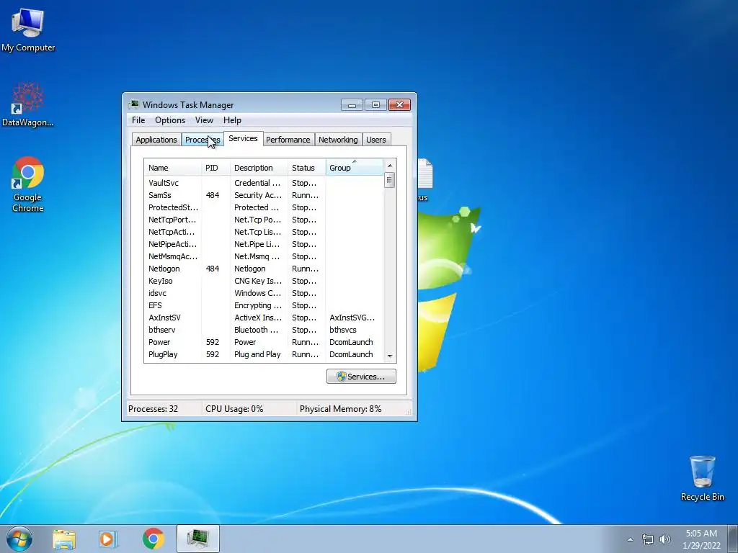Open the DataWagon desktop shortcut
Viewport: 738px width, 553px height.
tap(28, 104)
